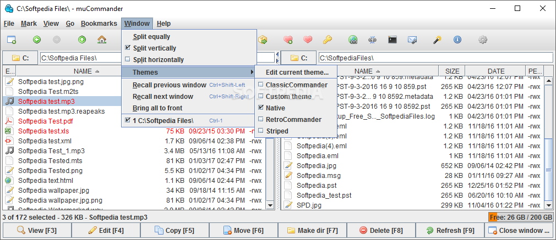Click the greyed-out forward arrow icon

coord(57,40)
